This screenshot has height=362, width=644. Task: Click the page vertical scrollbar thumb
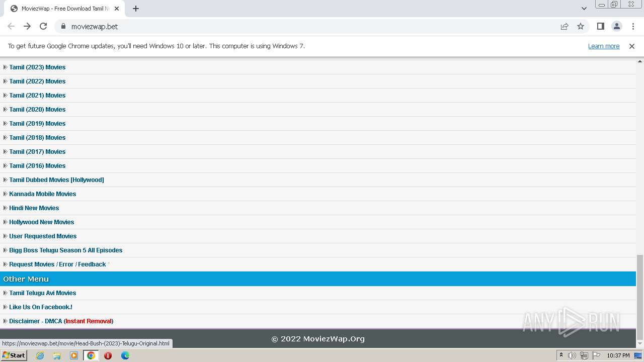pyautogui.click(x=640, y=297)
